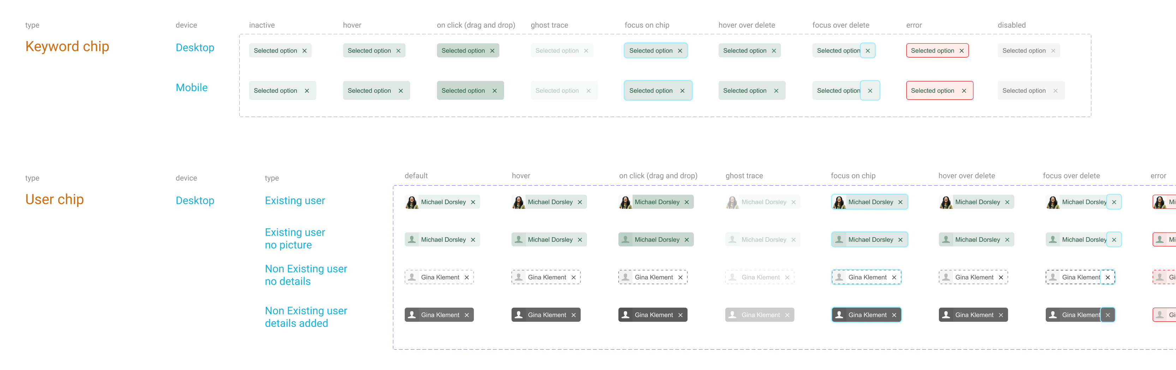
Task: Click the Desktop label in Keyword chip section
Action: click(x=195, y=47)
